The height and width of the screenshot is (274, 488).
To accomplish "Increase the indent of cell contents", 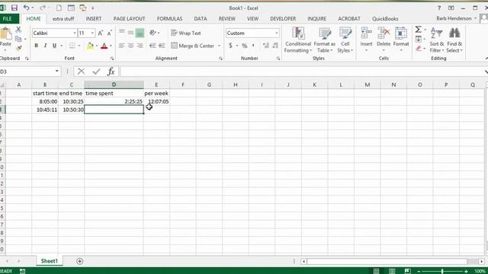I will pos(162,46).
